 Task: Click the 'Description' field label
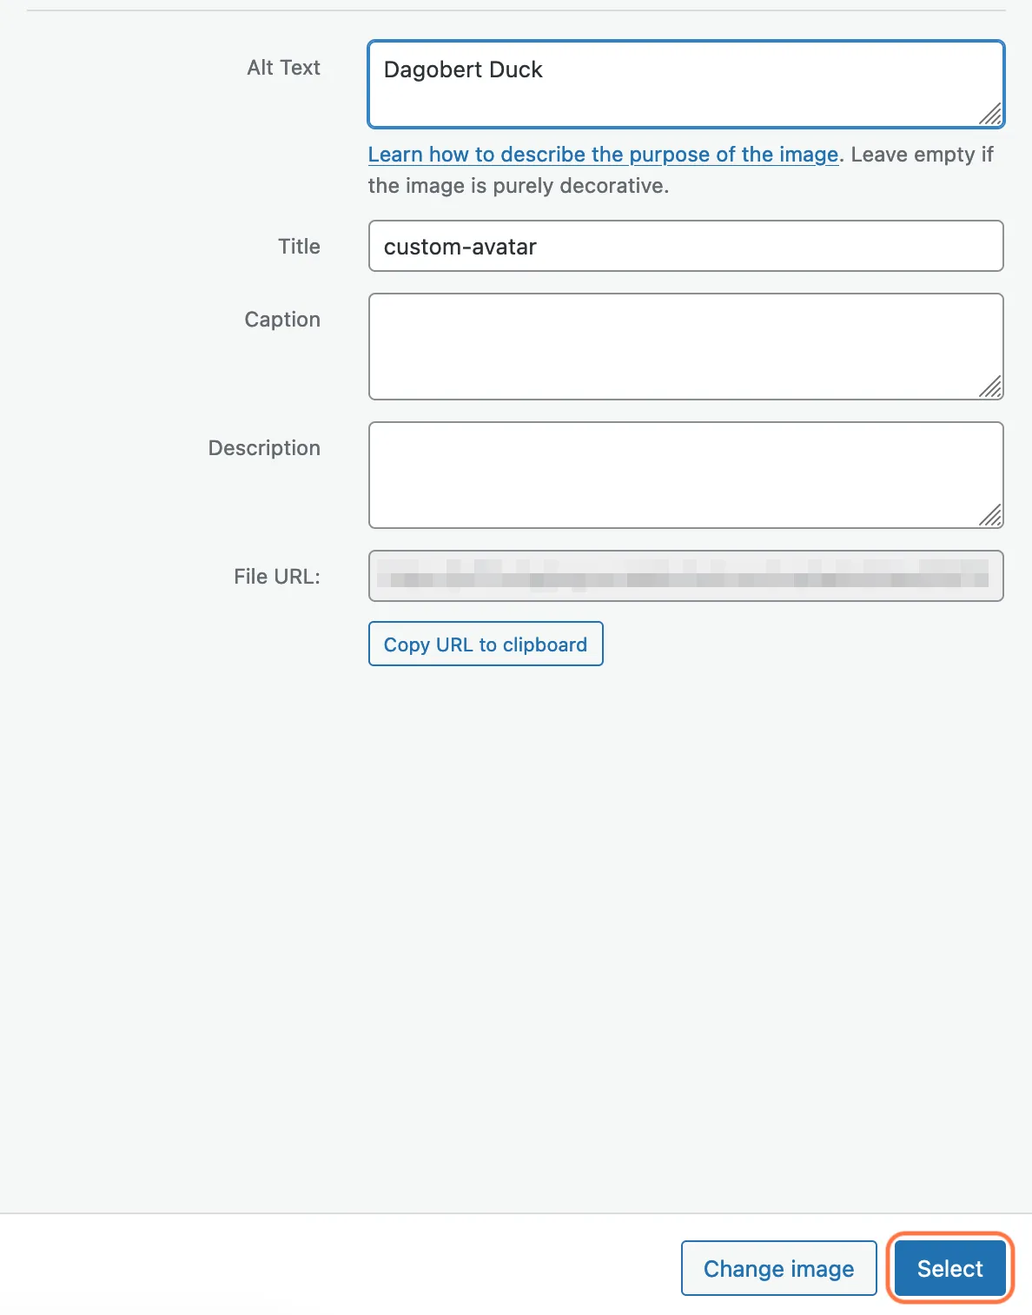pos(264,448)
